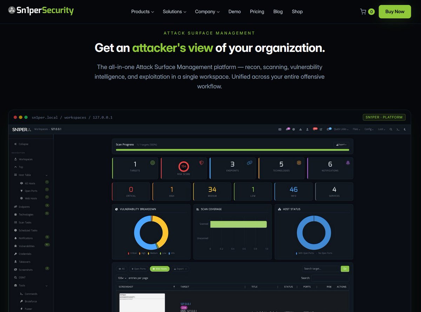This screenshot has height=312, width=421.
Task: Open the Demo page
Action: [234, 12]
